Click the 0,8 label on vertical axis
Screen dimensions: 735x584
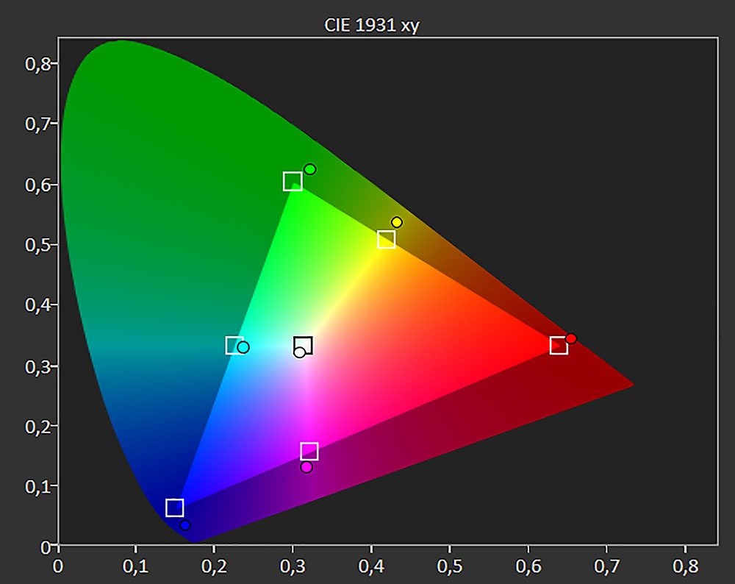coord(37,63)
